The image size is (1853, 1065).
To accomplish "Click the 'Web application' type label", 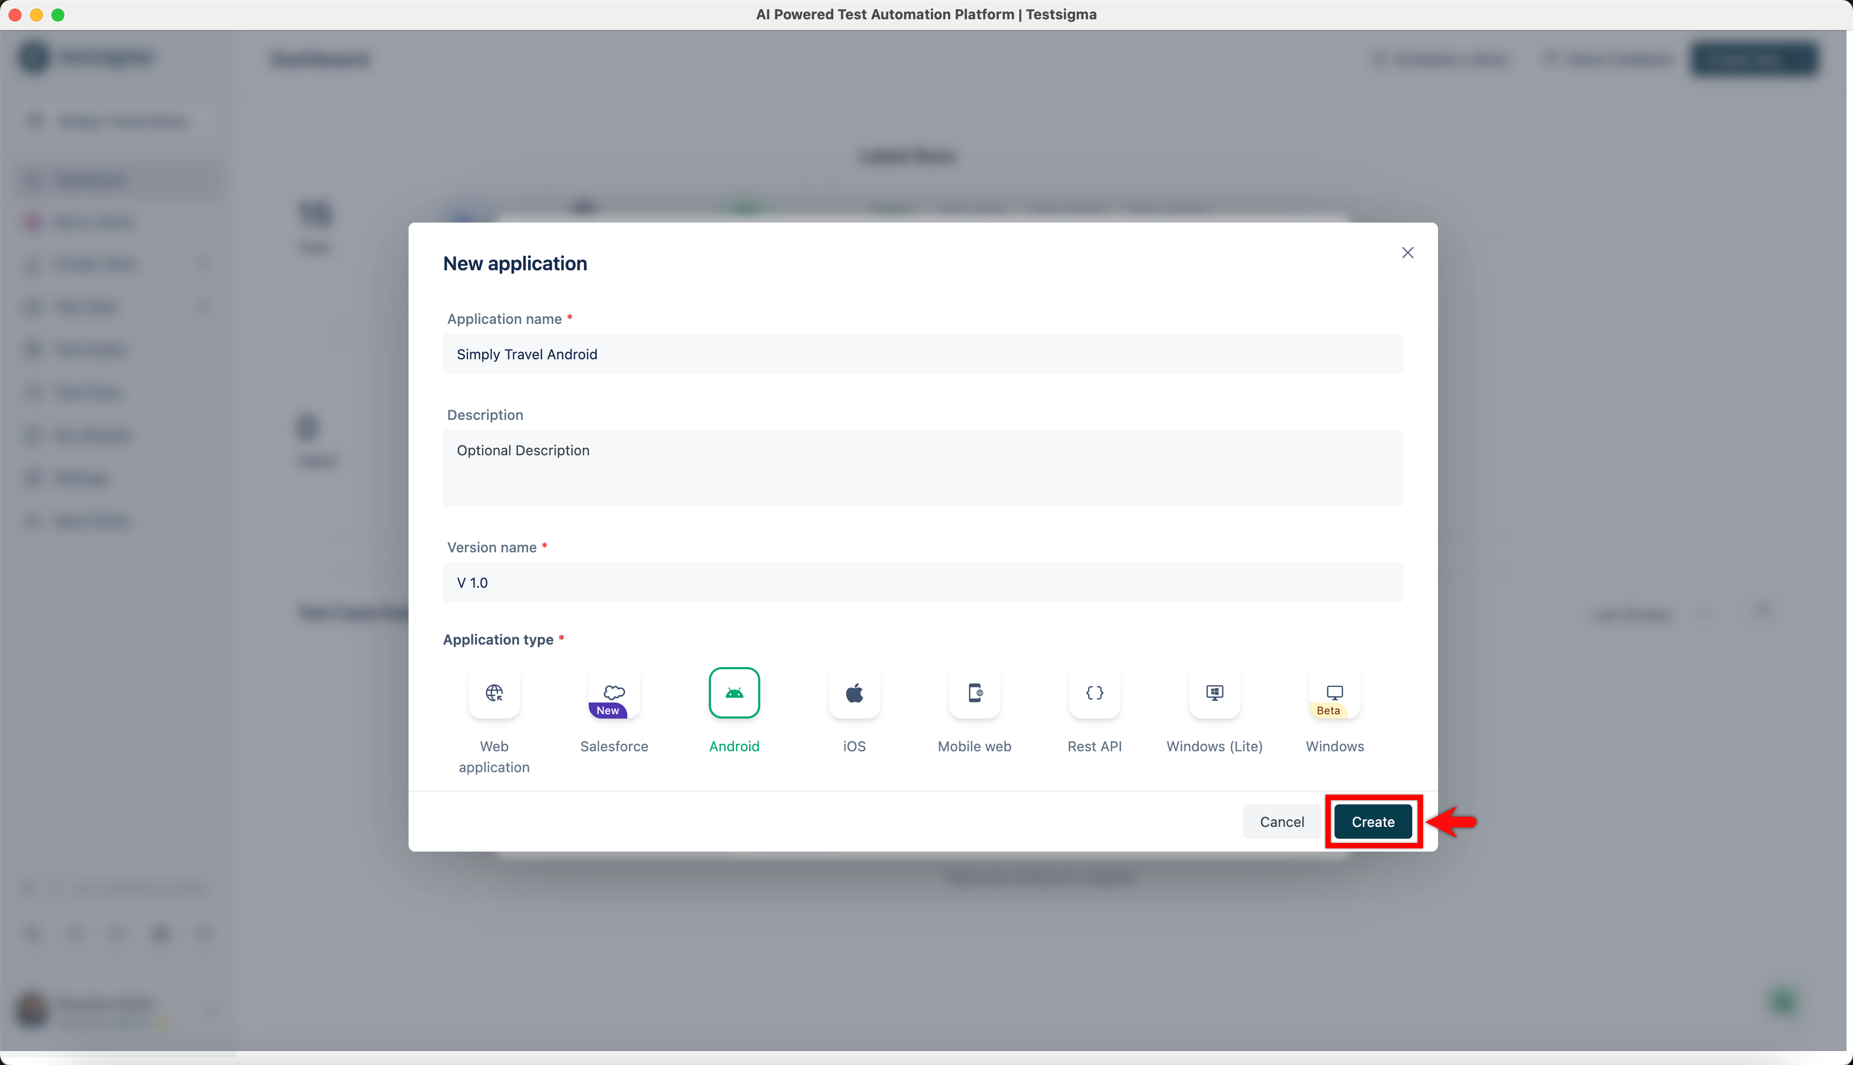I will [x=494, y=756].
